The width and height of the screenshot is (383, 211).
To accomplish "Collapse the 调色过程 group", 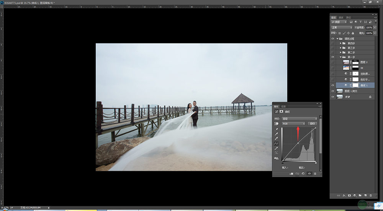I will 337,39.
